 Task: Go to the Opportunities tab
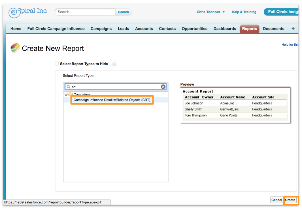pyautogui.click(x=195, y=29)
